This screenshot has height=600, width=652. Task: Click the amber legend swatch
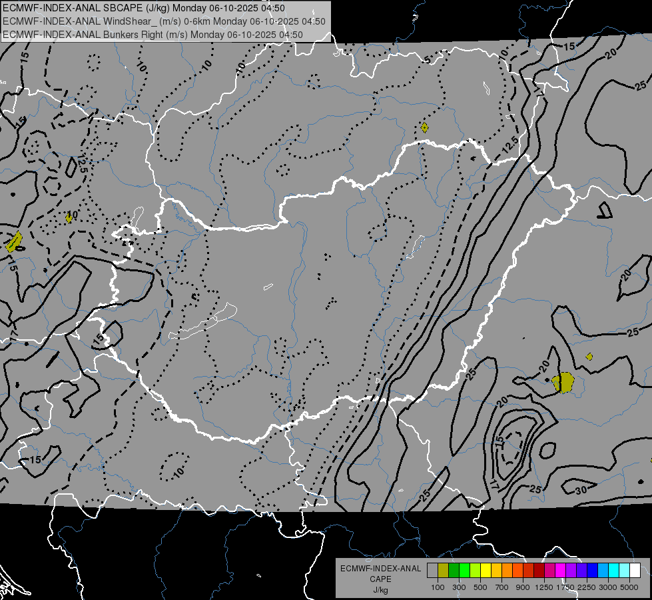pos(496,571)
